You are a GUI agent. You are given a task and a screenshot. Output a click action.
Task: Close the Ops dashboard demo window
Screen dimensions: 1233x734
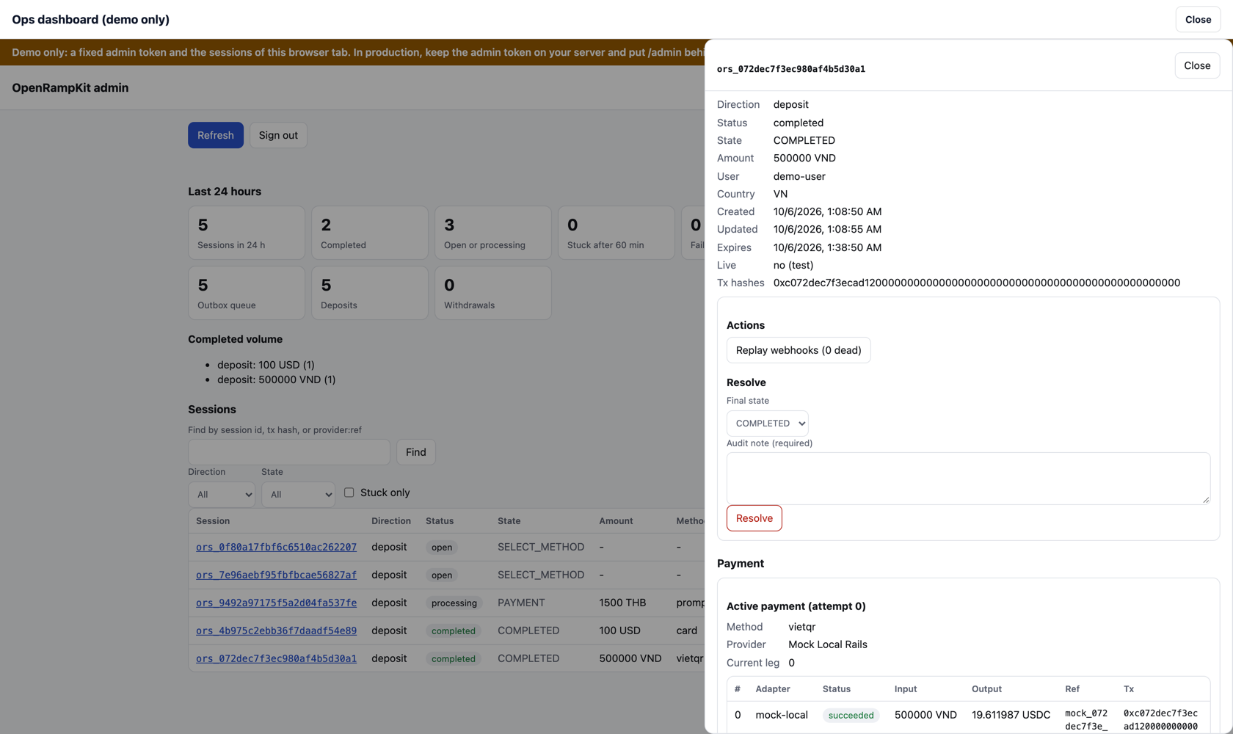[1198, 20]
